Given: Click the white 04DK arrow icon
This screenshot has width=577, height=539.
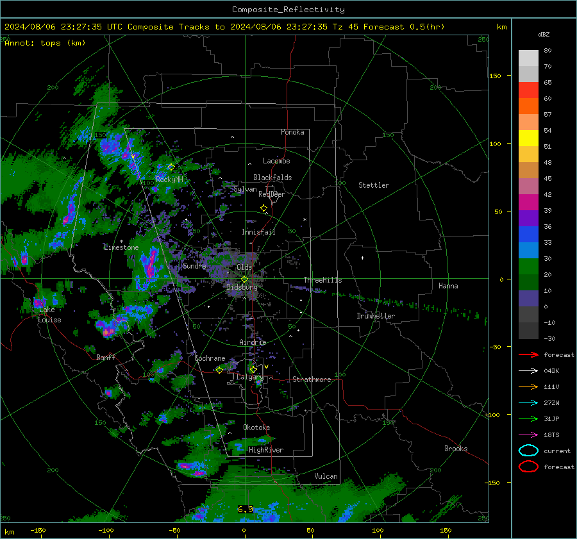Looking at the screenshot, I should 528,371.
